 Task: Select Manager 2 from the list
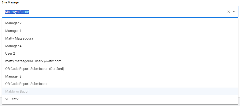[13, 23]
